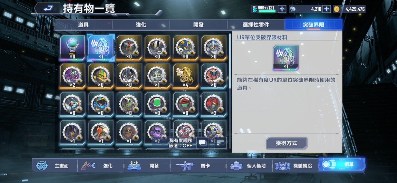Click the back arrow beside 持有物一覽
Image resolution: width=397 pixels, height=183 pixels.
click(47, 8)
